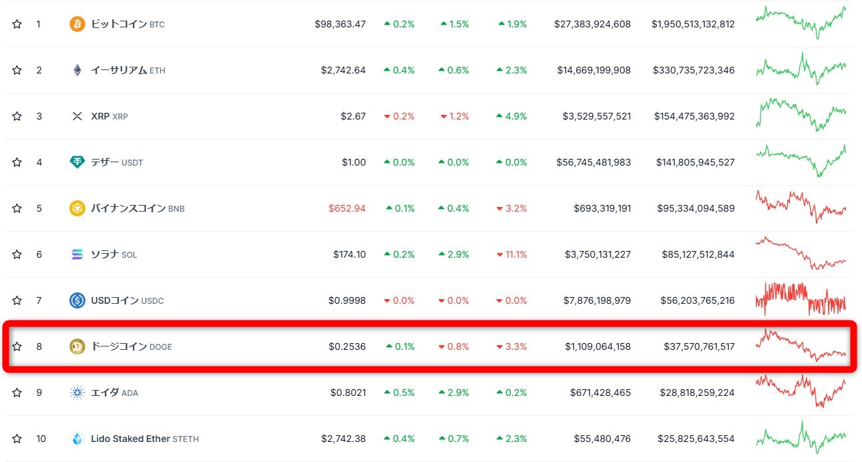View the ADA red sparkline chart
This screenshot has height=462, width=862.
coord(801,391)
